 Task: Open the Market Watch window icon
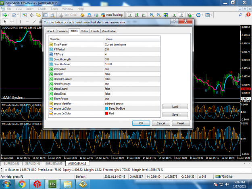click(25, 15)
